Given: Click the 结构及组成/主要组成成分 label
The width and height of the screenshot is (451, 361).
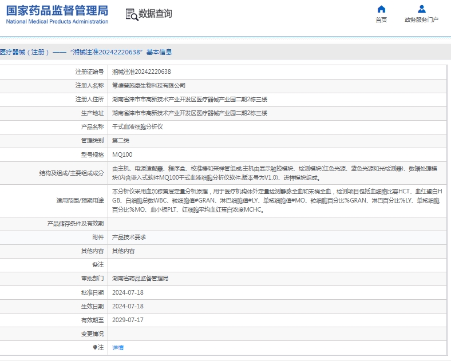Looking at the screenshot, I should (72, 173).
